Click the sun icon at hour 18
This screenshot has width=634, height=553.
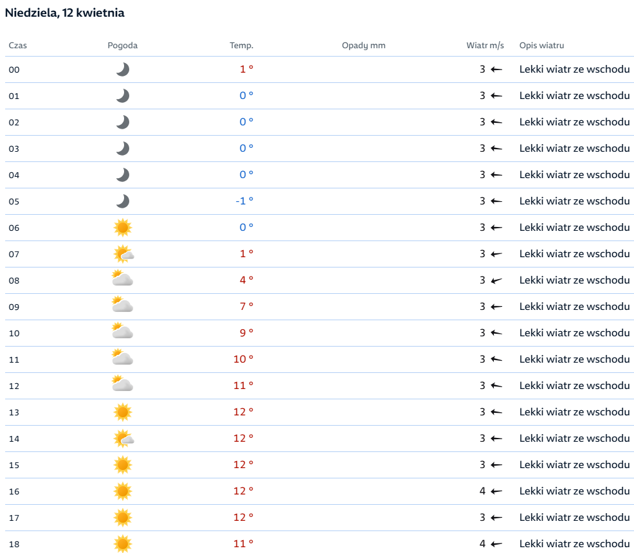123,544
